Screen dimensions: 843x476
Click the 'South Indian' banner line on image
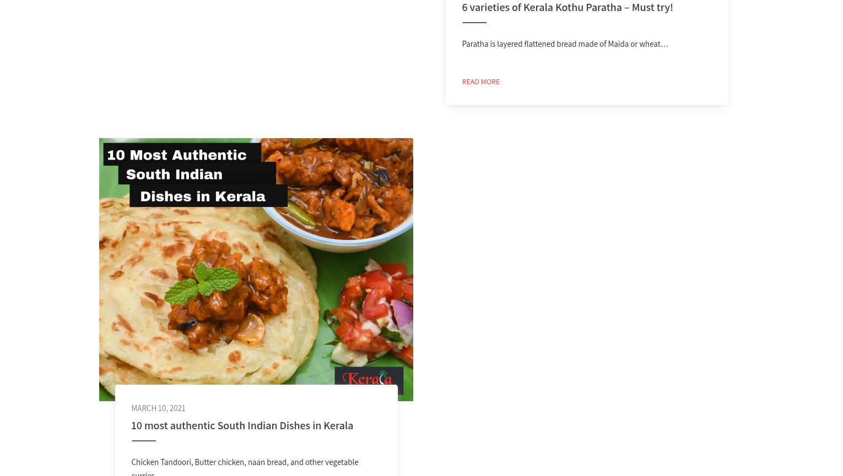click(x=174, y=174)
